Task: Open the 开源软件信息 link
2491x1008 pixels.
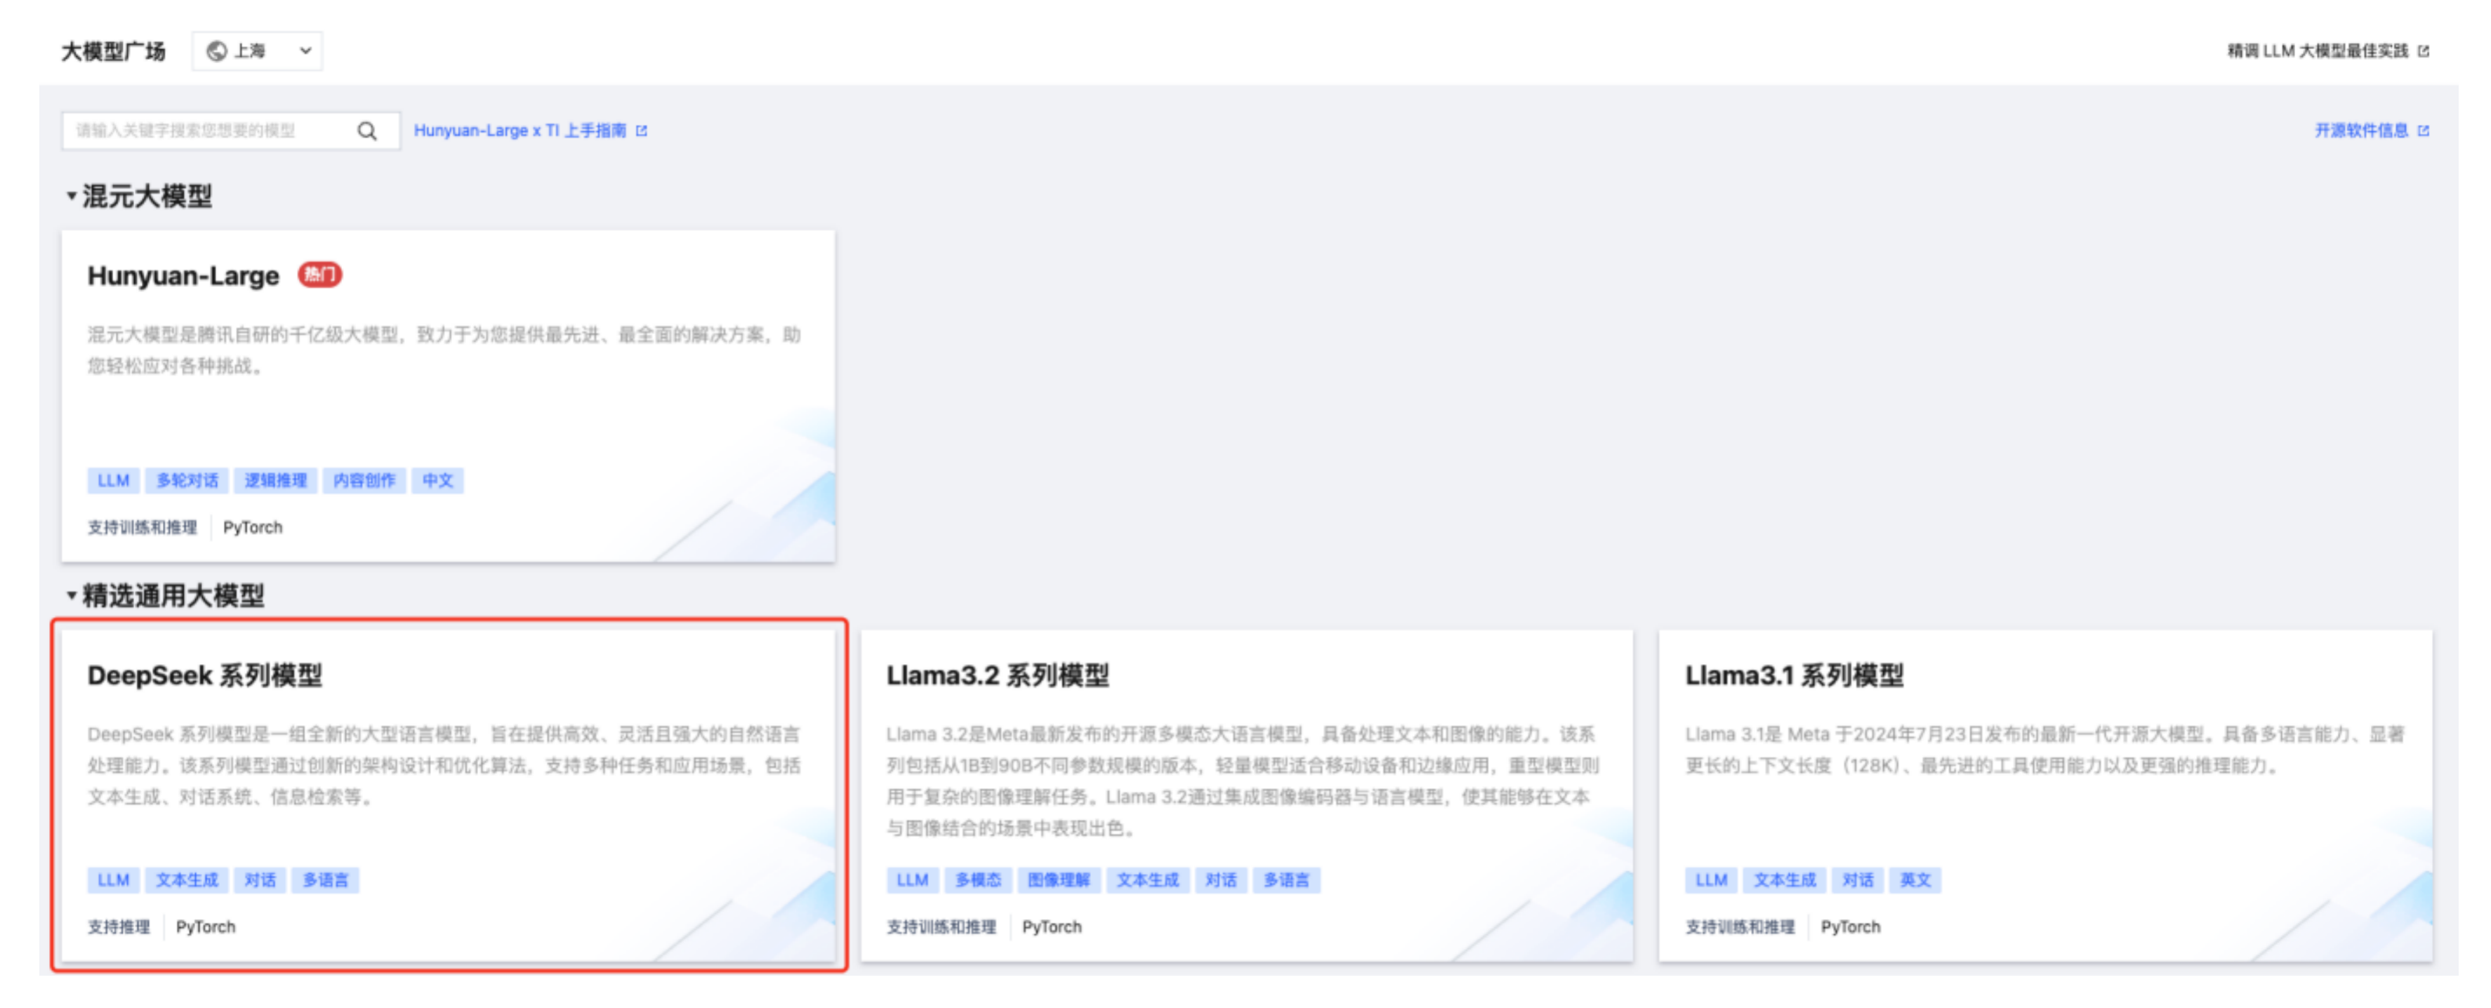Action: 2361,131
